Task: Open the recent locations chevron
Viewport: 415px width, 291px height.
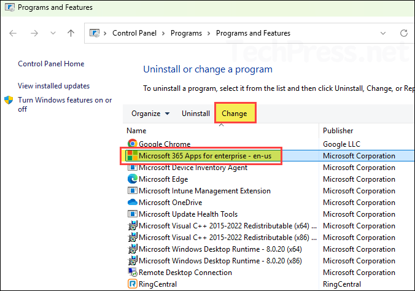Action: [53, 33]
